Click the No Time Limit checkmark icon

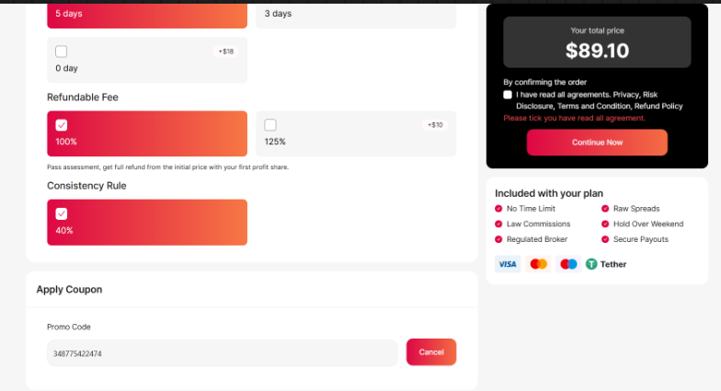498,208
